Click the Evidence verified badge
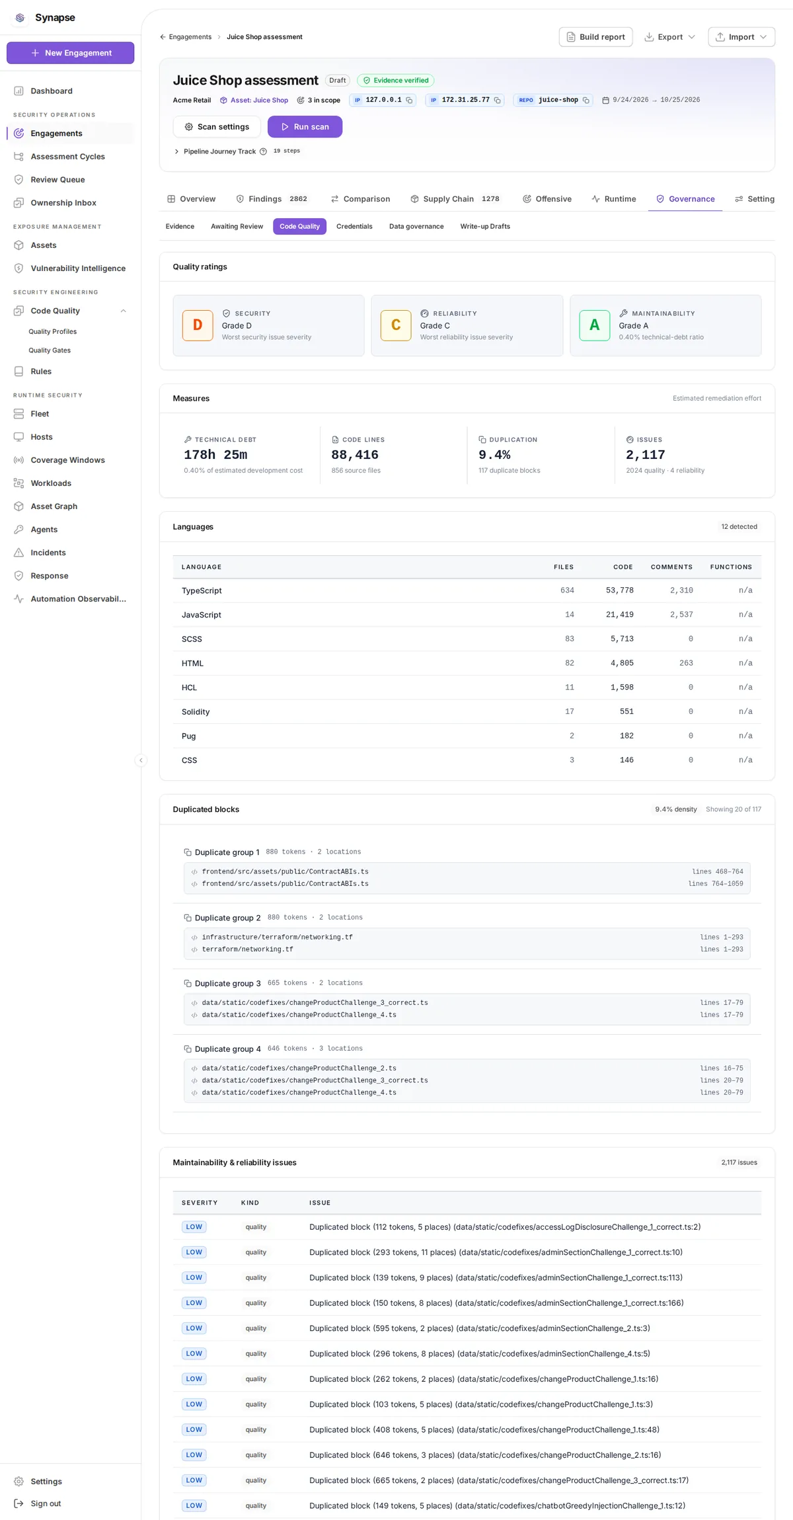Screen dimensions: 793x1520 (395, 81)
